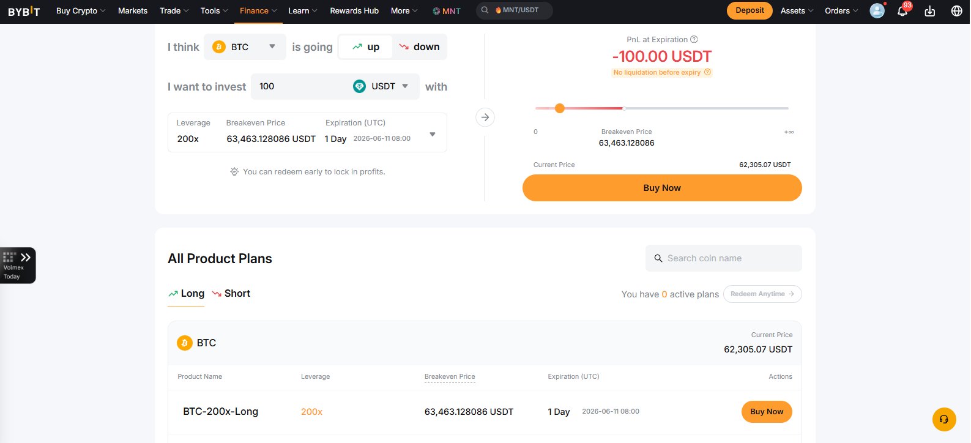Click the BTC coin icon in product plans
The image size is (971, 443).
click(185, 343)
